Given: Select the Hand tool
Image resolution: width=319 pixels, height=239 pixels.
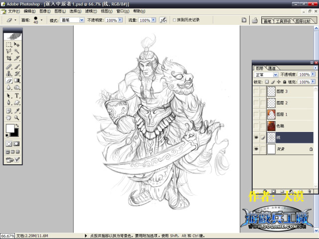Looking at the screenshot, I should pyautogui.click(x=8, y=118).
